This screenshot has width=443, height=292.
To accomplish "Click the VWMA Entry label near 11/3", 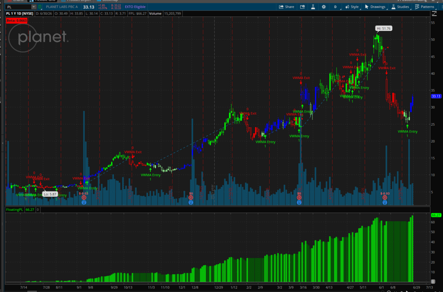I will pos(151,175).
